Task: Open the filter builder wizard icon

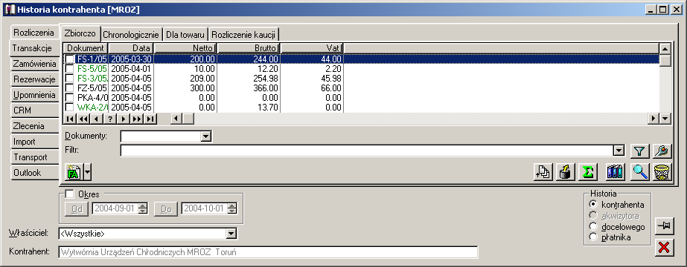Action: point(662,151)
